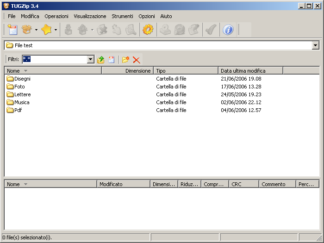Toggle sort arrow on lower Nome column
Image resolution: width=324 pixels, height=243 pixels.
(x=25, y=184)
